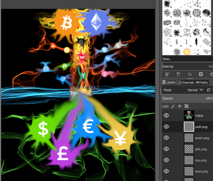The image size is (213, 181).
Task: Delete the selected brush
Action: pyautogui.click(x=201, y=74)
